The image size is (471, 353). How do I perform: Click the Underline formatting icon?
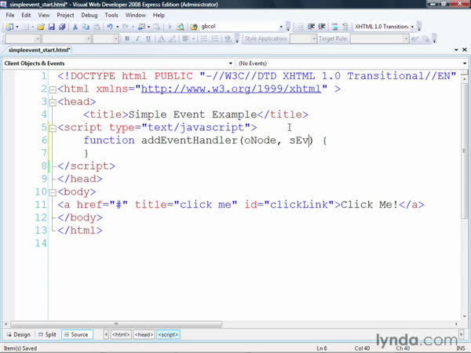click(147, 38)
